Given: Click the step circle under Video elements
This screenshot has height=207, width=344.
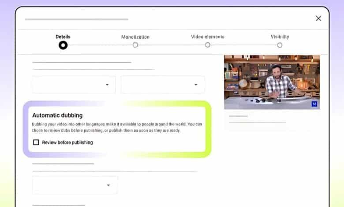Looking at the screenshot, I should tap(208, 45).
